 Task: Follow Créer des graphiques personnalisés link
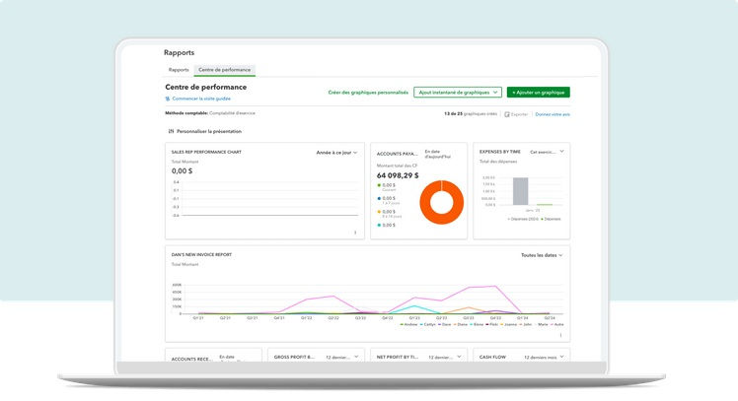[x=368, y=93]
